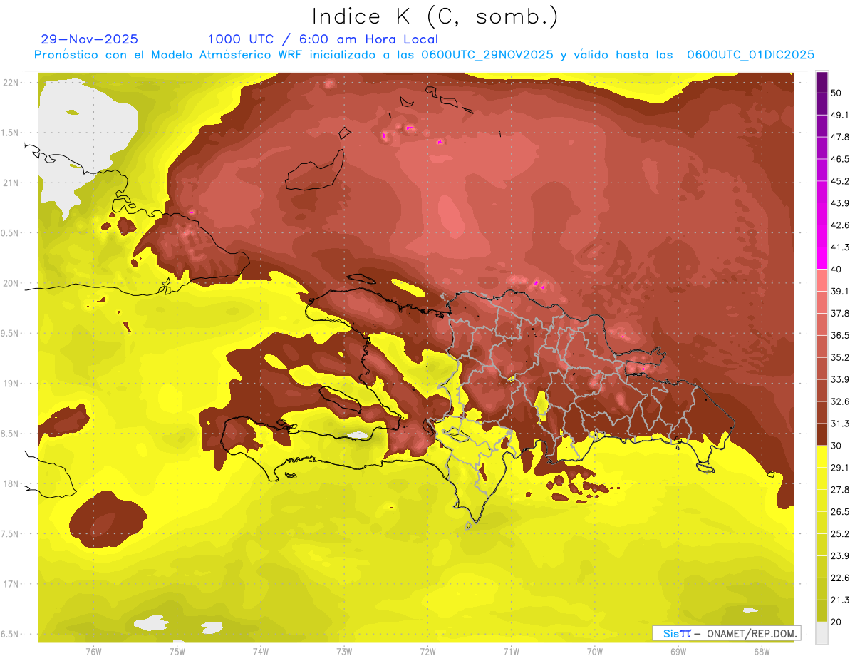Click the "1.5N" latitude tick label
The width and height of the screenshot is (855, 661).
[11, 133]
